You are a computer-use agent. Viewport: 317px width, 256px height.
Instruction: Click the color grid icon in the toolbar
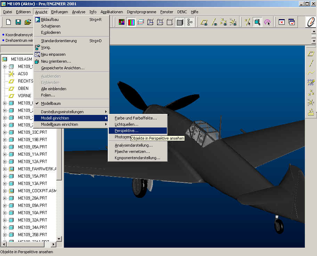coord(122,22)
